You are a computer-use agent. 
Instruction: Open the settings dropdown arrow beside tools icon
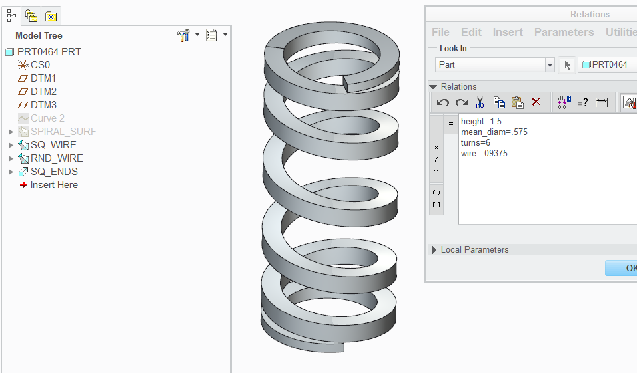coord(197,35)
